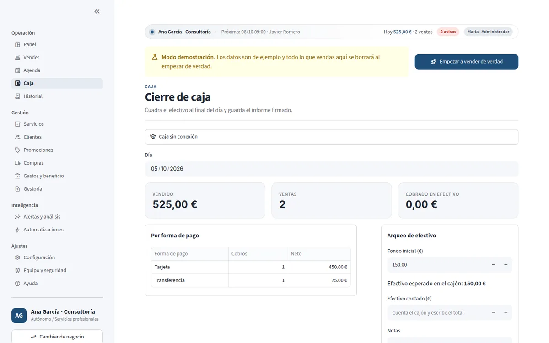This screenshot has height=343, width=549.
Task: Decrease Efectivo contado with minus button
Action: [494, 313]
